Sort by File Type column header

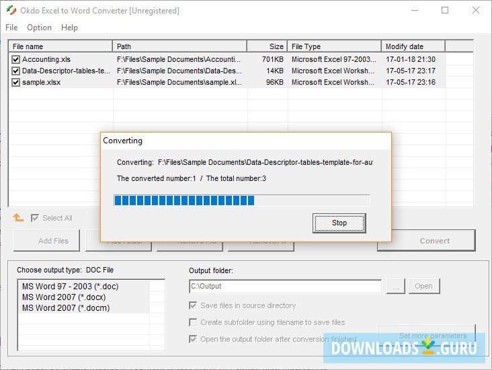coord(335,46)
